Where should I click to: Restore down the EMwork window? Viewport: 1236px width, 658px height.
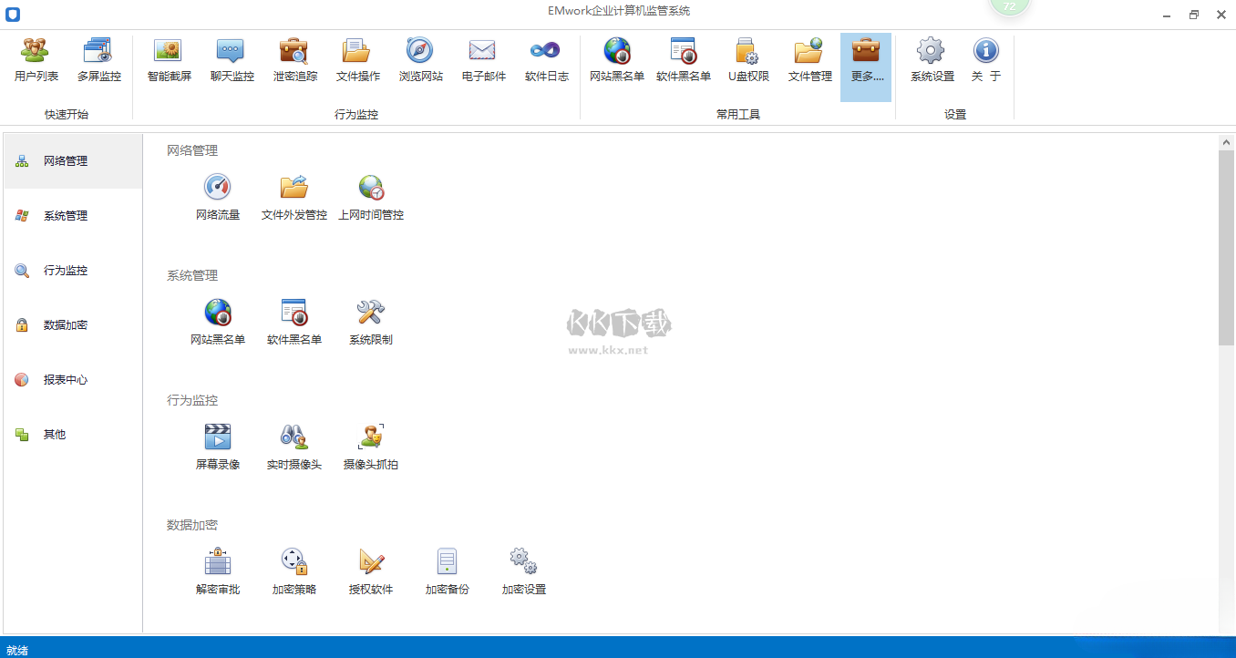[x=1194, y=15]
